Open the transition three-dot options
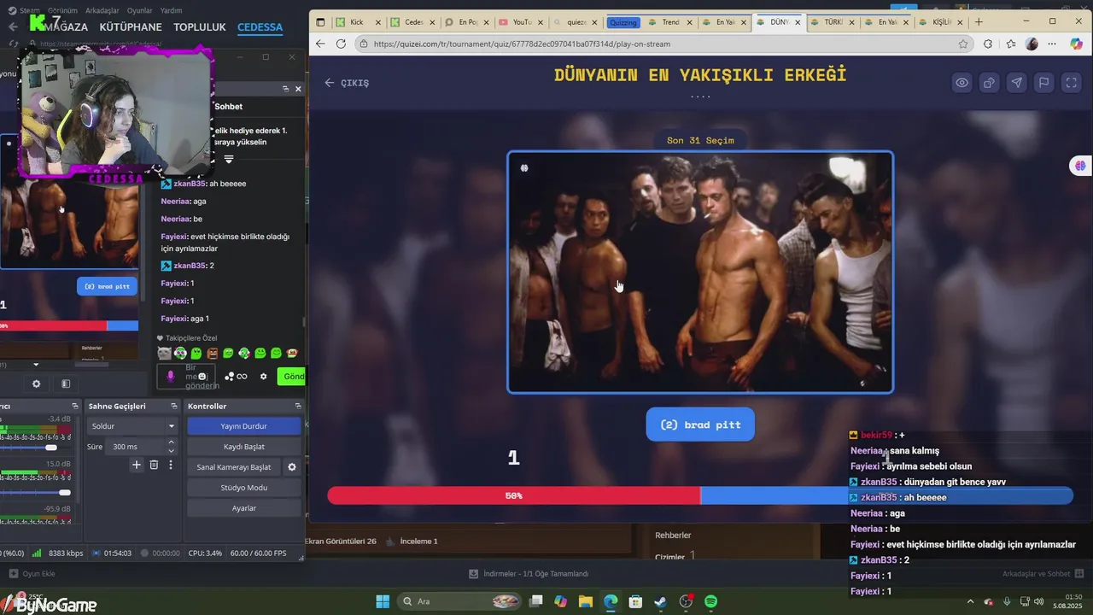This screenshot has width=1093, height=615. [x=171, y=465]
